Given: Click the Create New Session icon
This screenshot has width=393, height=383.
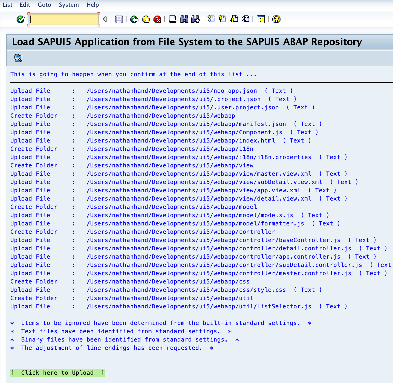Looking at the screenshot, I should click(x=261, y=19).
